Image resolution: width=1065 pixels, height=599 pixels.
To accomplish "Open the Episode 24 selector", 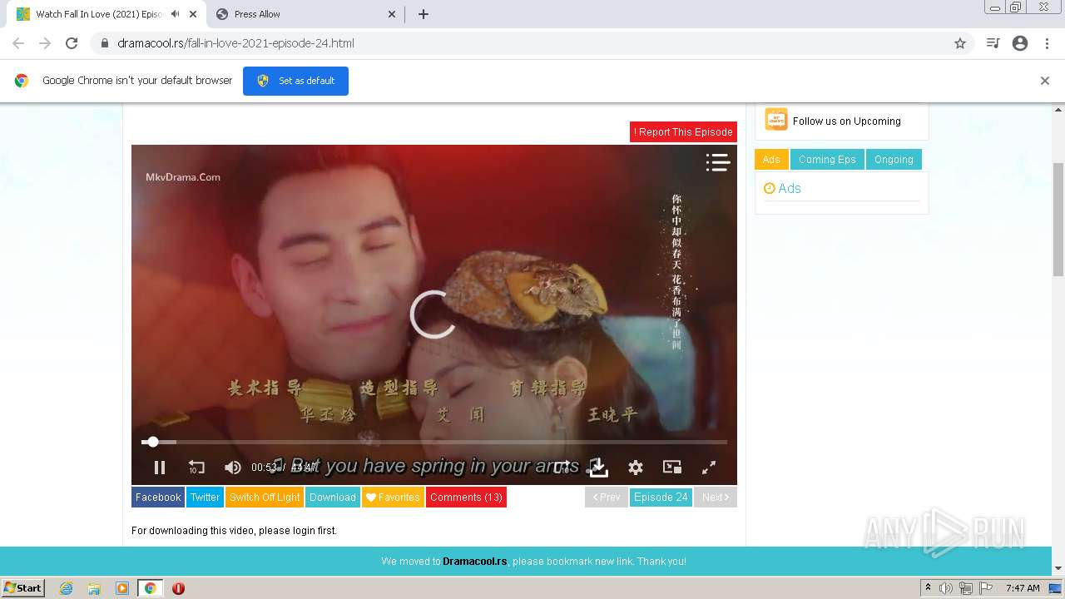I will click(x=661, y=498).
